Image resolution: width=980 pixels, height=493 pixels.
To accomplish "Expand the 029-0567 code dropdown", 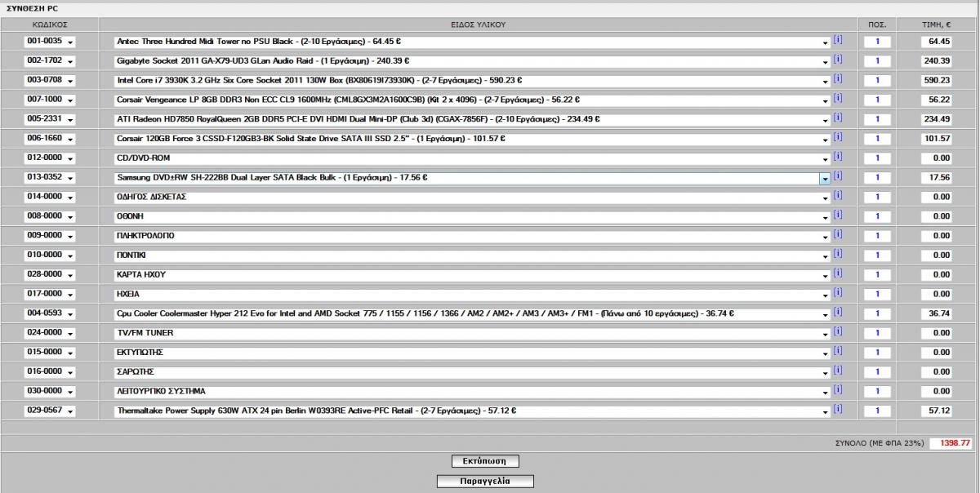I will point(49,411).
